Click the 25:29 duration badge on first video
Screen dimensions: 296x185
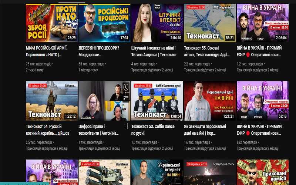[71, 38]
